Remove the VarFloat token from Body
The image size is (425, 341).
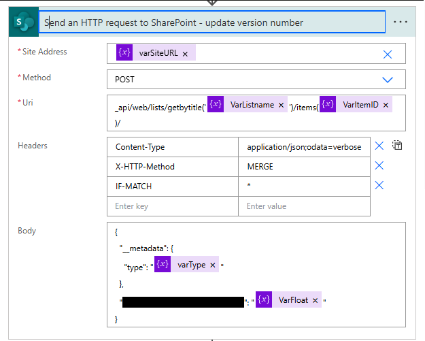tap(315, 301)
